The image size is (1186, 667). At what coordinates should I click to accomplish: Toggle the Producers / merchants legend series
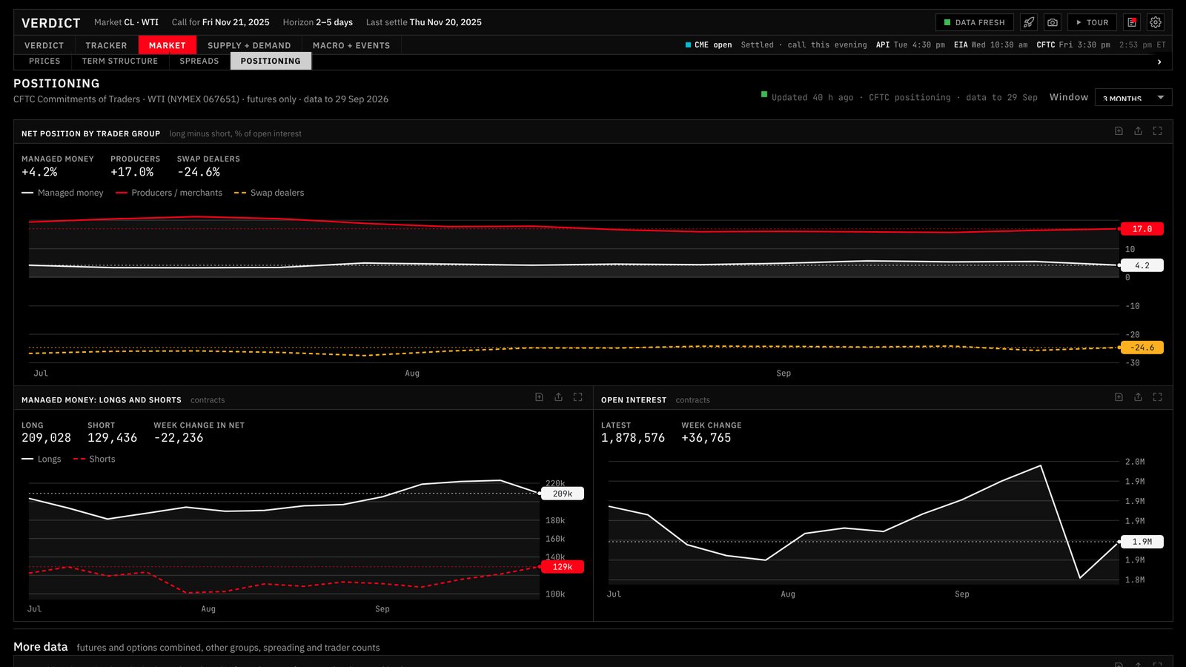point(169,193)
